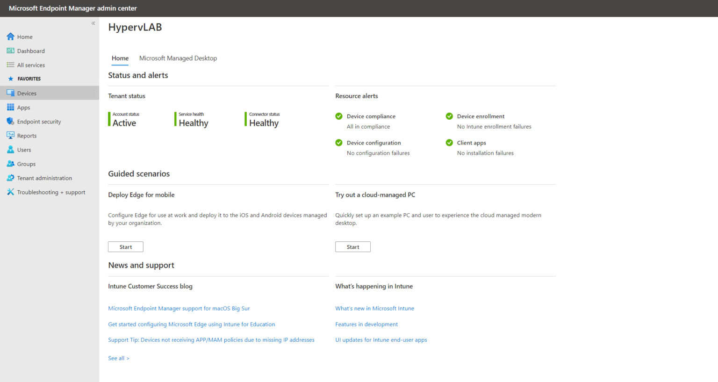Open Reports via its monitor icon
This screenshot has width=718, height=382.
click(10, 135)
